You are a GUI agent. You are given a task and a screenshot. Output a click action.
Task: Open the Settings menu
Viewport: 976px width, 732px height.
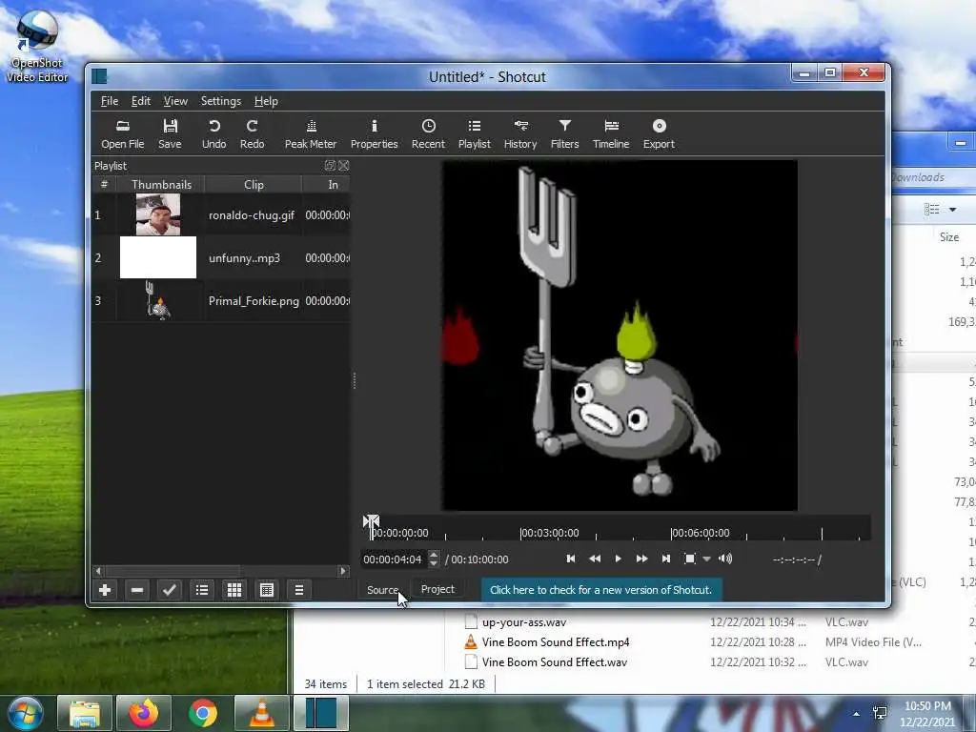point(221,101)
